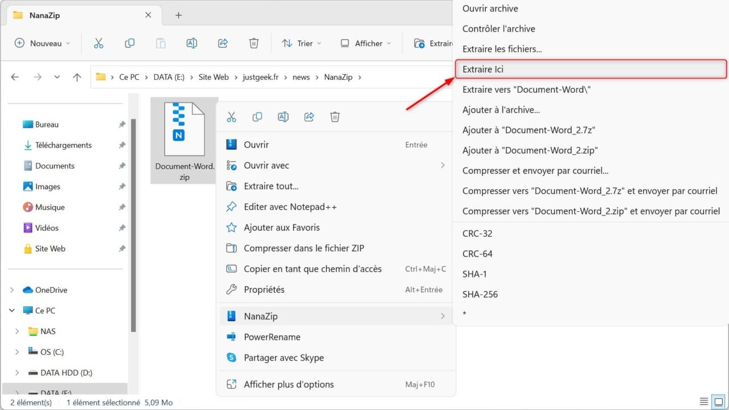Switch to details view icon in status bar
This screenshot has height=410, width=729.
704,402
